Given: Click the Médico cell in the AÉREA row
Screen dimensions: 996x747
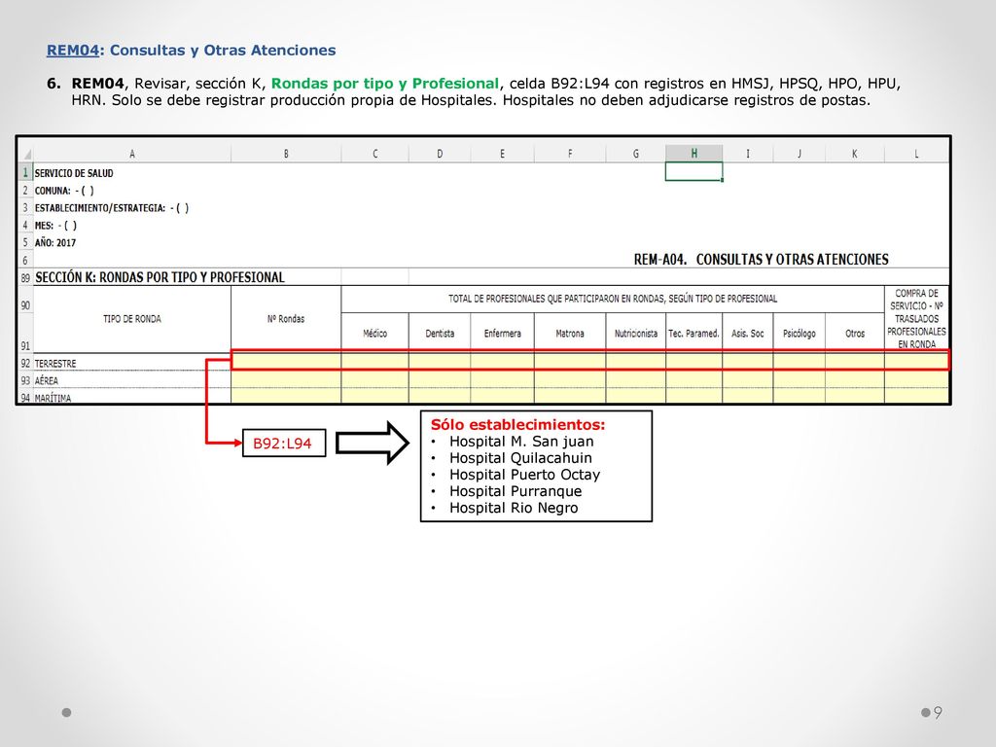Looking at the screenshot, I should click(x=374, y=380).
